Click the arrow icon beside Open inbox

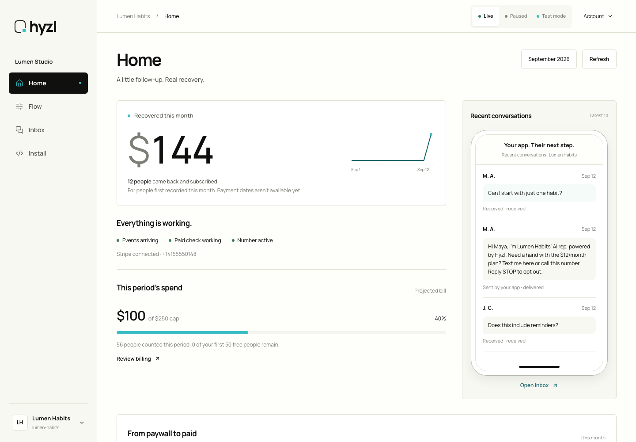pyautogui.click(x=555, y=385)
